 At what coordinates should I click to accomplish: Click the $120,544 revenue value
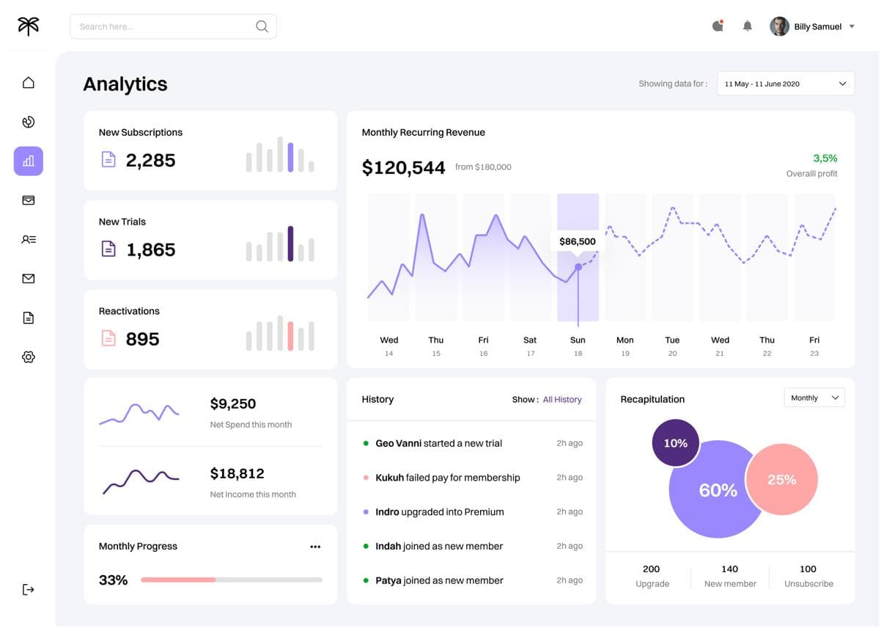click(403, 167)
